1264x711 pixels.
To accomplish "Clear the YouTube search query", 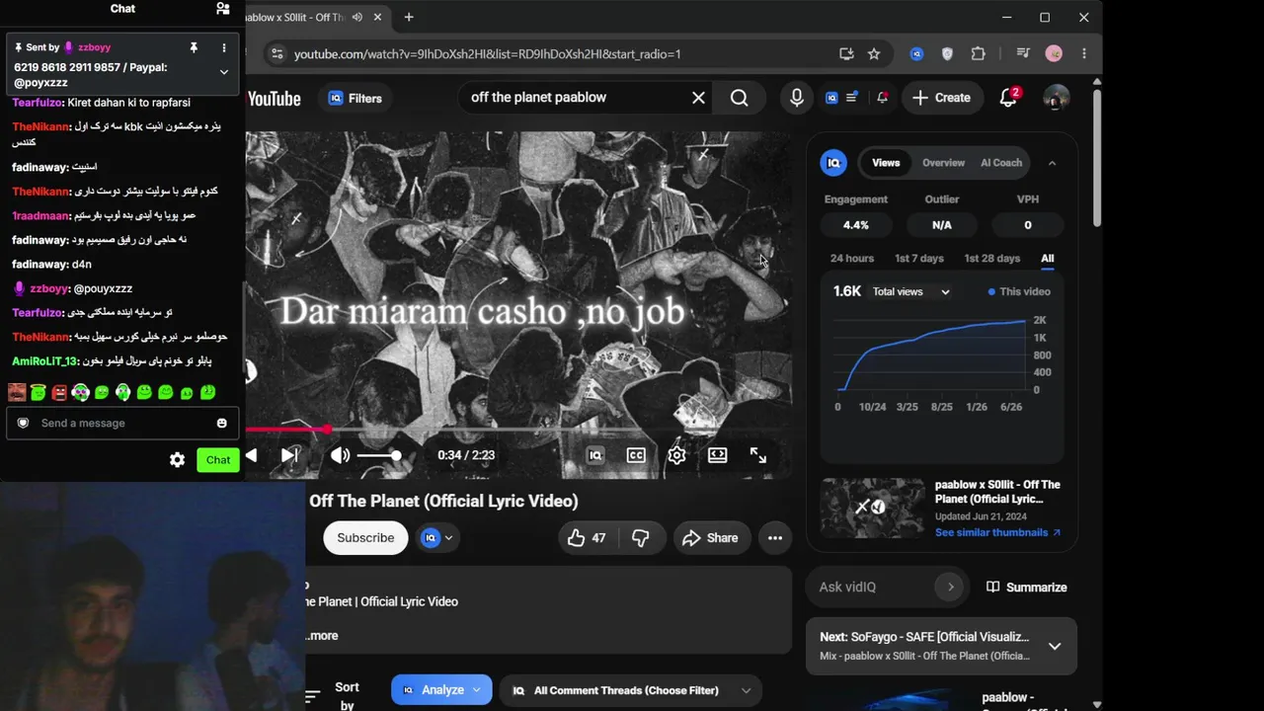I will pyautogui.click(x=698, y=98).
